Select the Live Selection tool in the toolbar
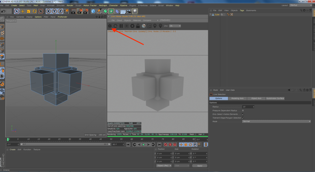 pyautogui.click(x=17, y=11)
